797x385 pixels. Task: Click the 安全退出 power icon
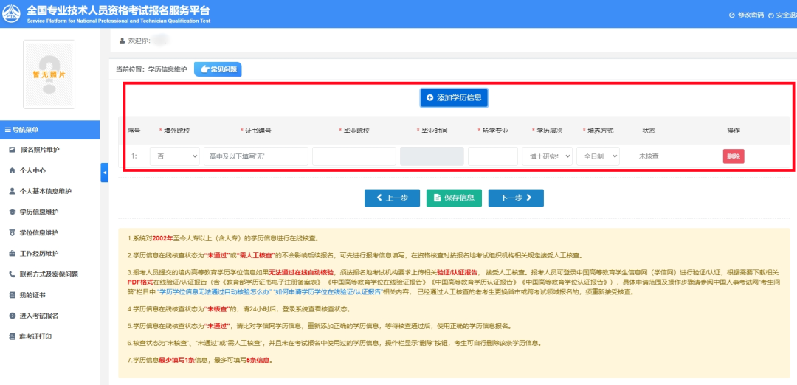coord(771,15)
